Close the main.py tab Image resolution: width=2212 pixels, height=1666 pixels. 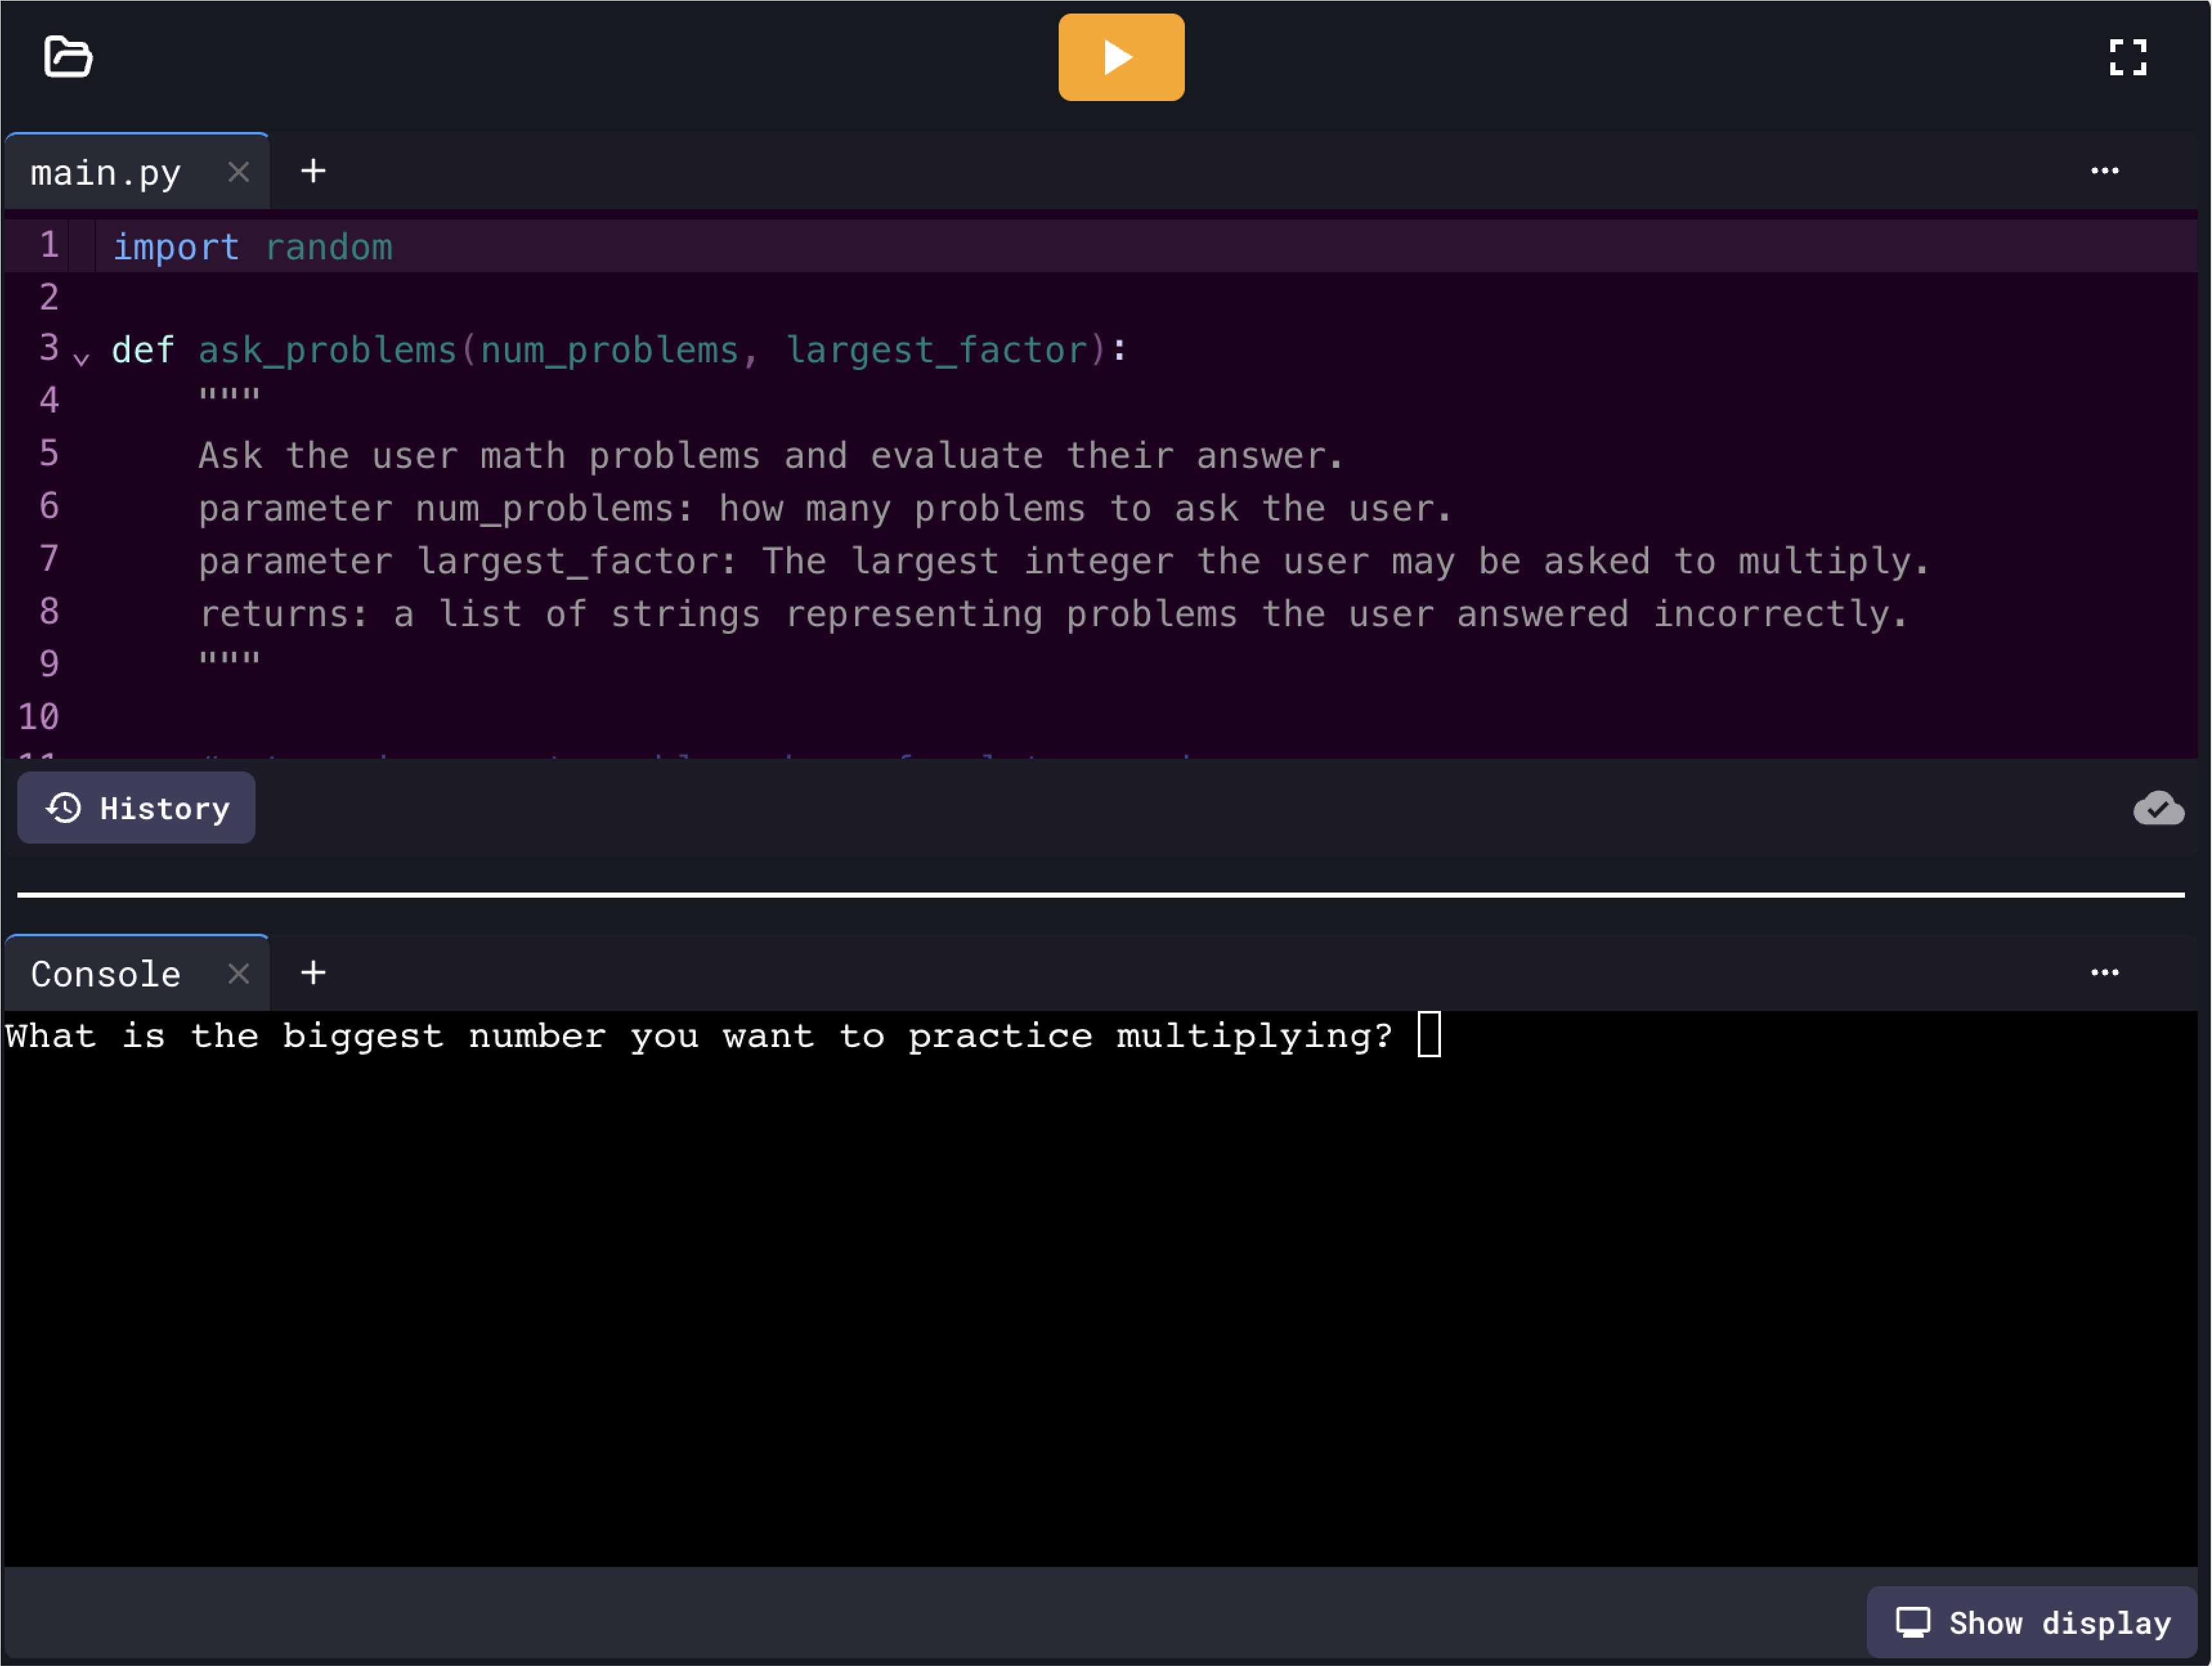pyautogui.click(x=238, y=171)
